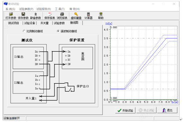This screenshot has width=183, height=123.
Task: Load defaults with 缺省参数 icon
Action: (36, 16)
